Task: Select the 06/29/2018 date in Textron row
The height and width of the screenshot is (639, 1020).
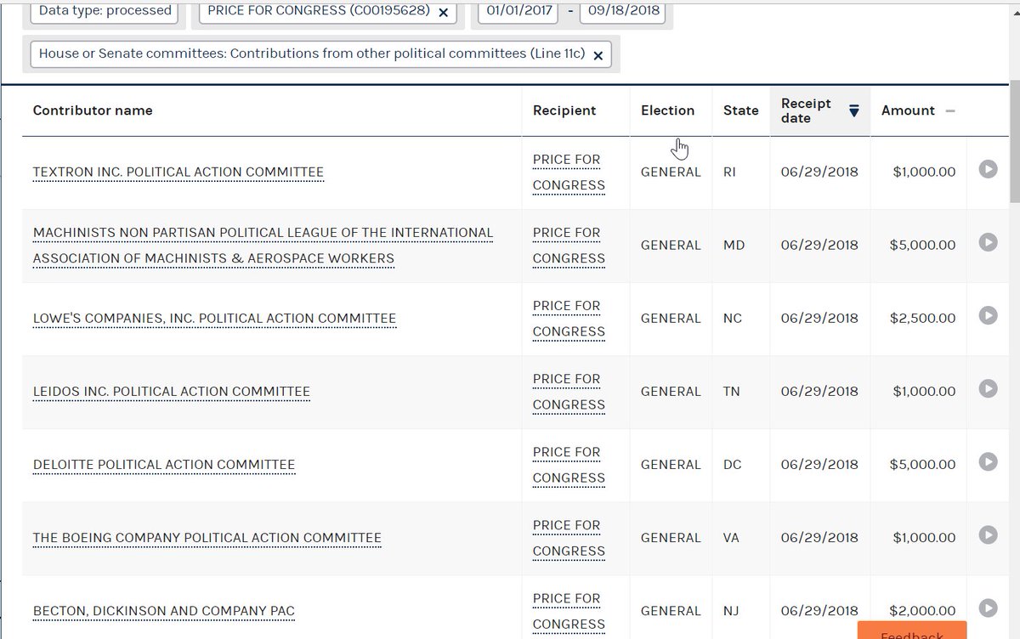Action: 819,172
